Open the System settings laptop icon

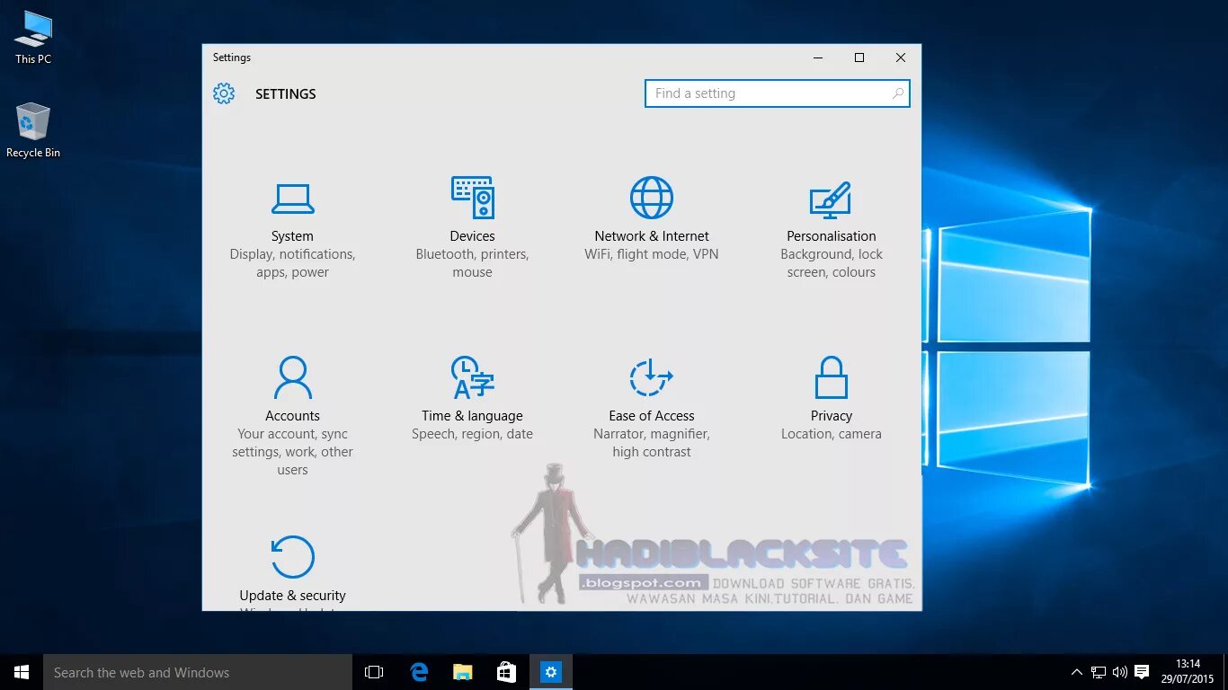pyautogui.click(x=292, y=199)
